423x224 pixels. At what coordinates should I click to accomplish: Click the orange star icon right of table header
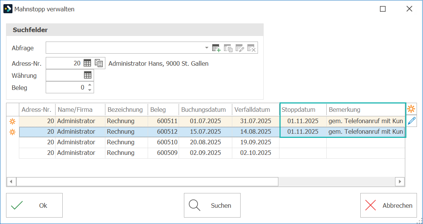pyautogui.click(x=411, y=109)
